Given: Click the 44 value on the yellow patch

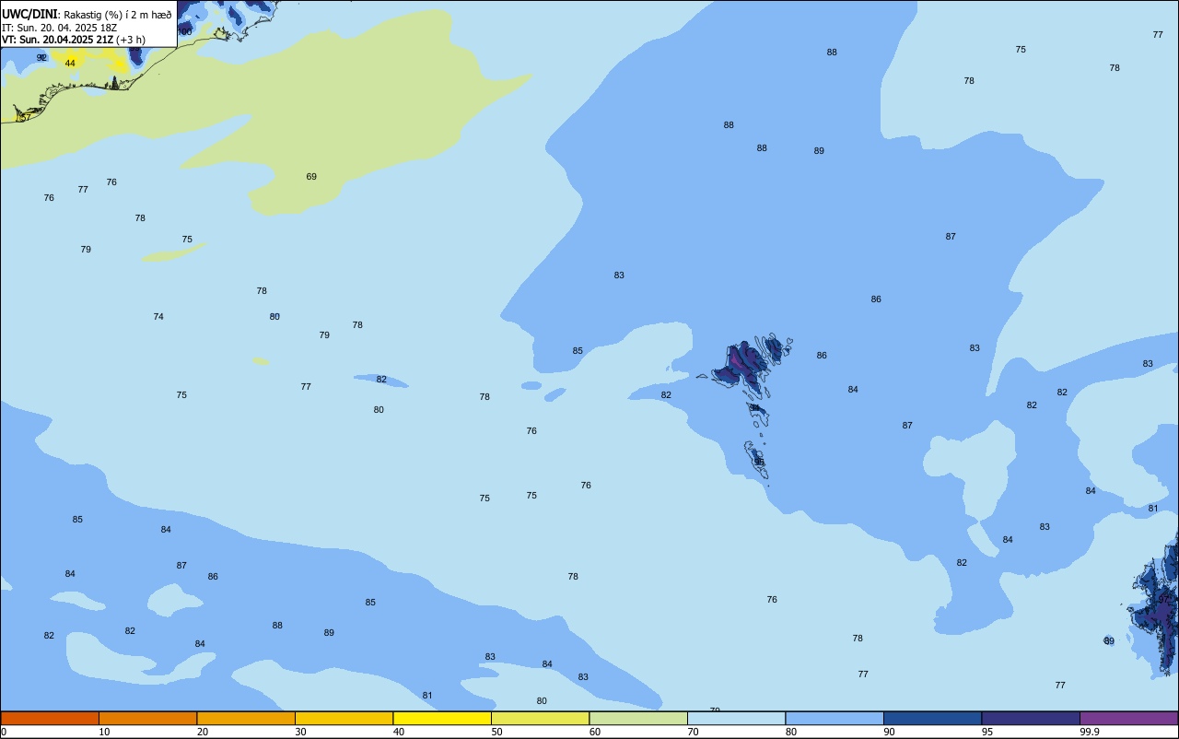Looking at the screenshot, I should [x=70, y=63].
